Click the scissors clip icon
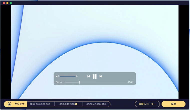Viewport: 190px width, 110px height. [9, 104]
